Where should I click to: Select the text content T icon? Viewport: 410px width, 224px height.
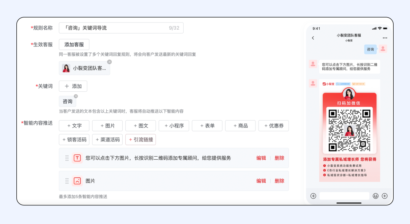[77, 158]
